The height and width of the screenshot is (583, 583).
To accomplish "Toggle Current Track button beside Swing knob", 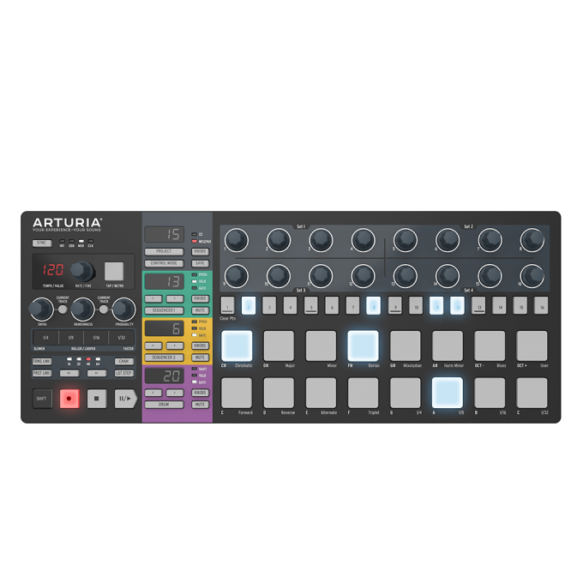I will pyautogui.click(x=63, y=309).
